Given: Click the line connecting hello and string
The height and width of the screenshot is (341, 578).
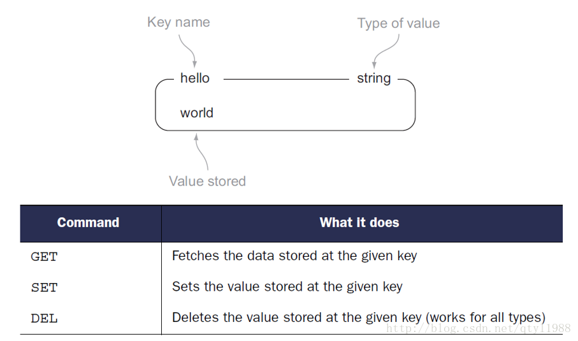Looking at the screenshot, I should [x=286, y=79].
